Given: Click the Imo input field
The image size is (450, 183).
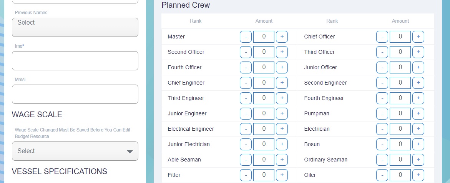Looking at the screenshot, I should click(75, 61).
